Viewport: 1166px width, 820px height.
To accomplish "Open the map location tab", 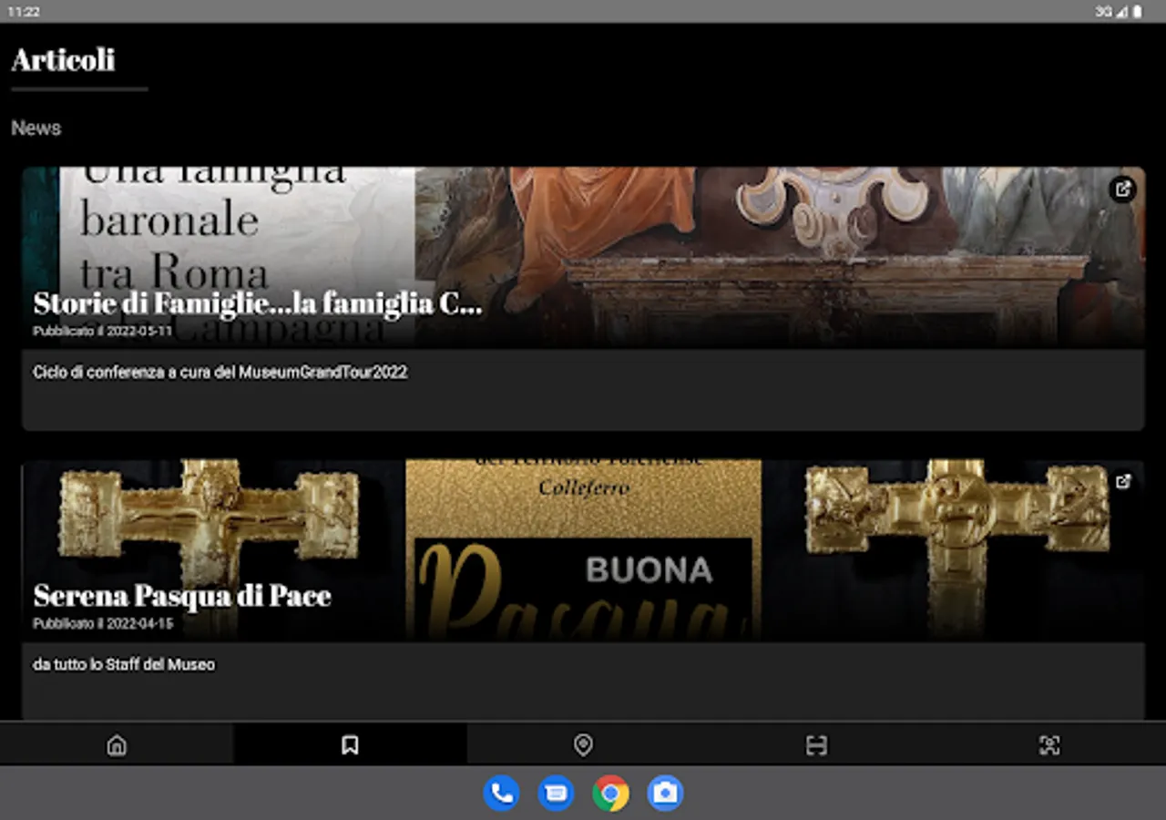I will (x=583, y=745).
